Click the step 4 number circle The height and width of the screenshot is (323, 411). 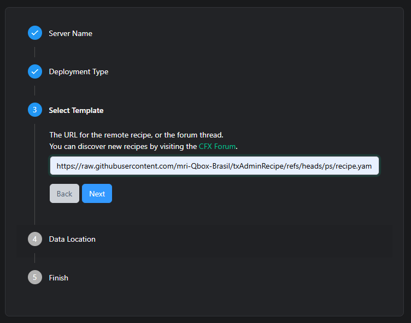[x=35, y=239]
